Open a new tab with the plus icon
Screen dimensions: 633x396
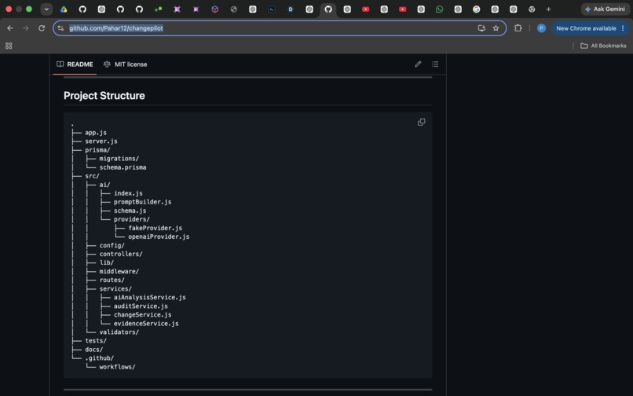[548, 9]
